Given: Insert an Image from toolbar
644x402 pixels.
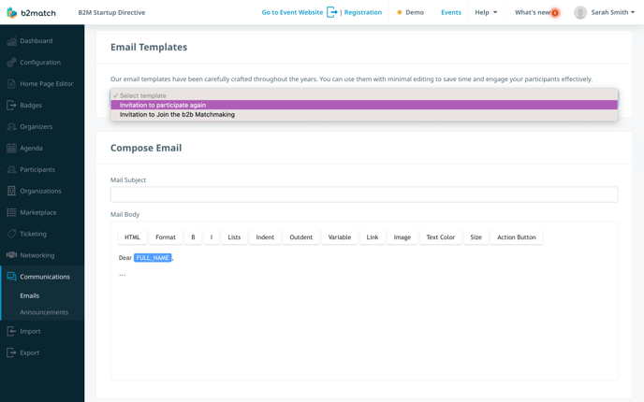Looking at the screenshot, I should [402, 237].
